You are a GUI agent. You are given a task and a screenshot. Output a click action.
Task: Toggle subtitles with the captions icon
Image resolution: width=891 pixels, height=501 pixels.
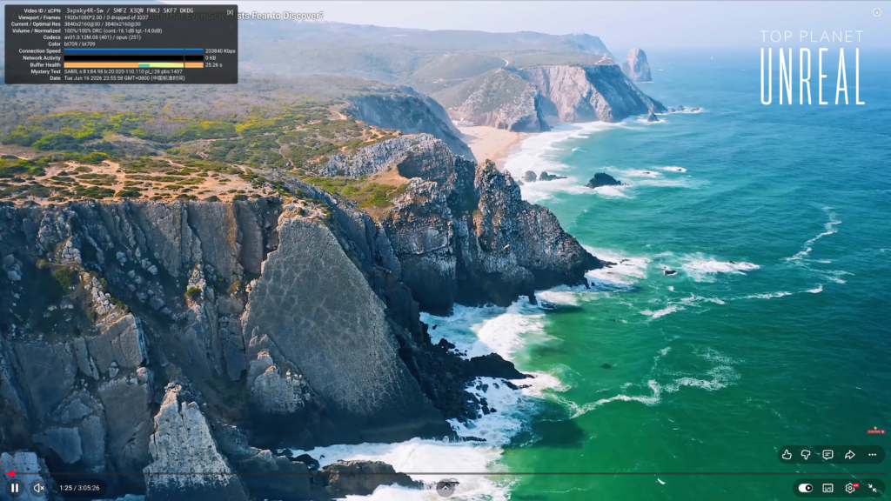tap(828, 488)
